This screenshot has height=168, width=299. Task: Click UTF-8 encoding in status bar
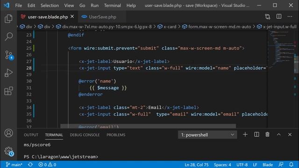click(242, 165)
